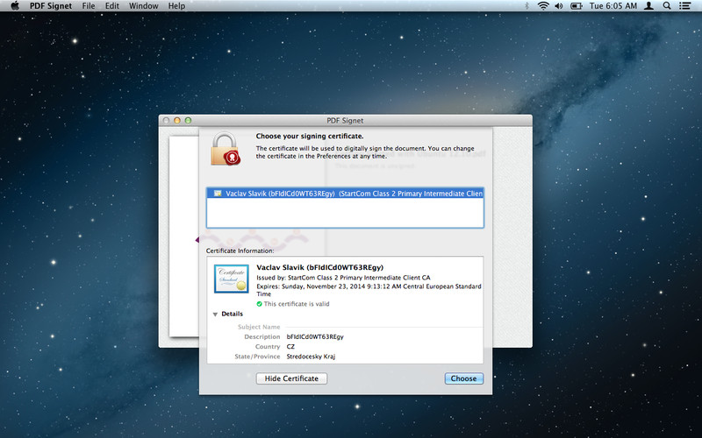The height and width of the screenshot is (438, 702).
Task: Click 'Choose your signing certificate.' heading
Action: pyautogui.click(x=310, y=136)
